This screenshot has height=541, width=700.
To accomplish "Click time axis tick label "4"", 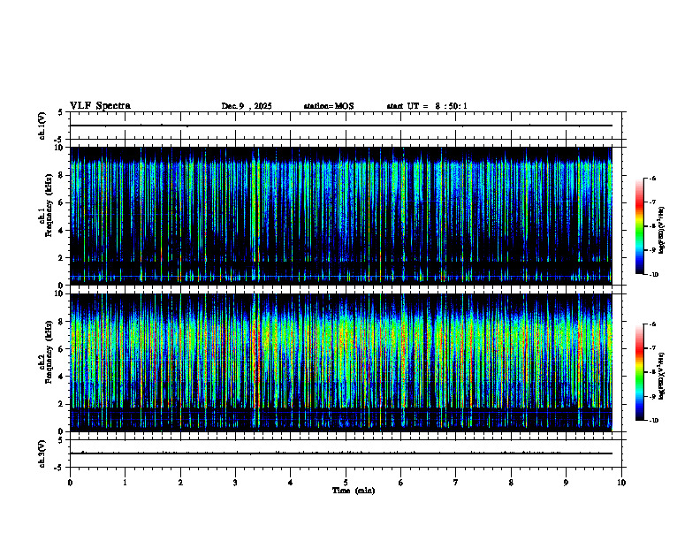I will coord(291,483).
